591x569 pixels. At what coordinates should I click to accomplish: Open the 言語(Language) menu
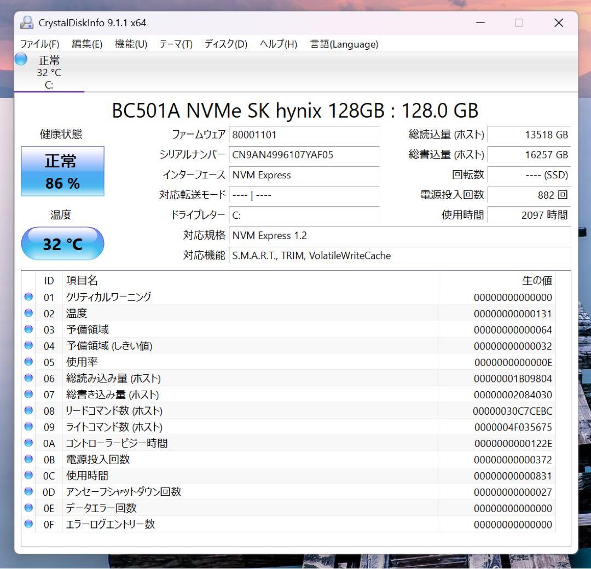(x=344, y=44)
